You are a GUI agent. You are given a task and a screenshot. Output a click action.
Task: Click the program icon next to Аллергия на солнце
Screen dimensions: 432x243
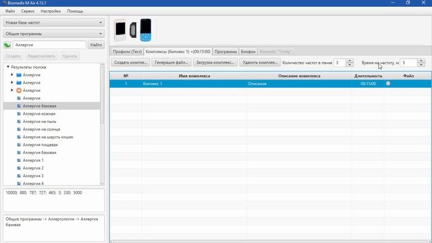[x=19, y=129]
